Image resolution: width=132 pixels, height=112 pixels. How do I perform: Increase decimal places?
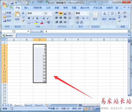[x=77, y=22]
